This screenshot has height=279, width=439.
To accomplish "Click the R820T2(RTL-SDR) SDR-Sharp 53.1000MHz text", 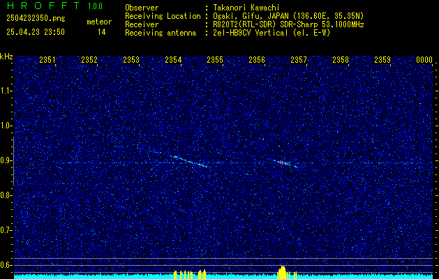I will click(x=289, y=24).
